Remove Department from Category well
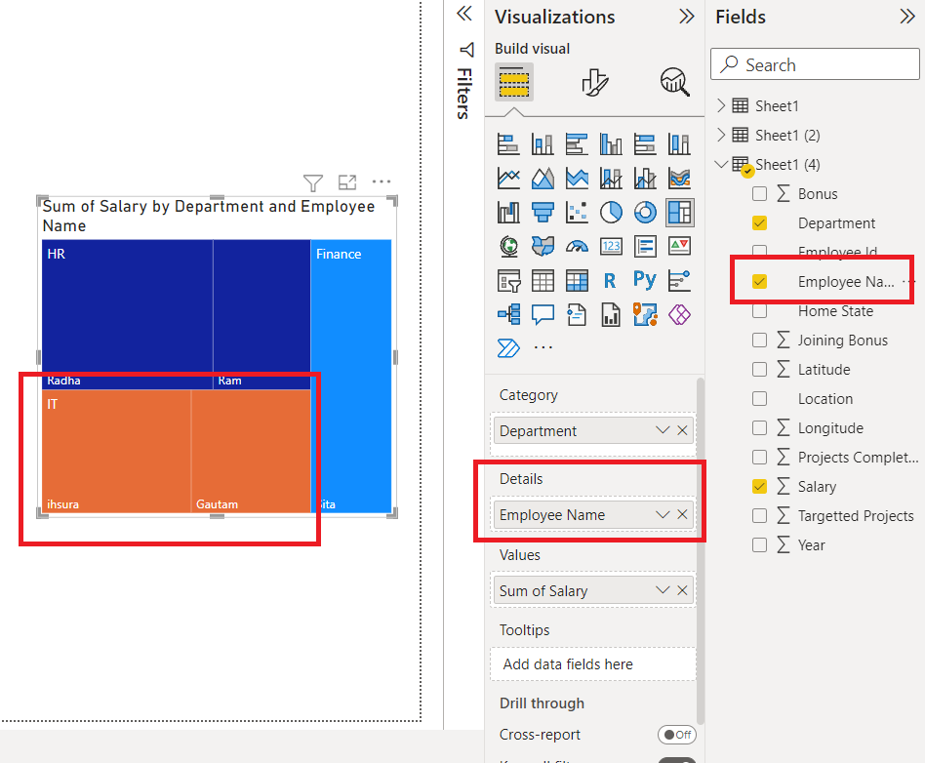 [683, 430]
